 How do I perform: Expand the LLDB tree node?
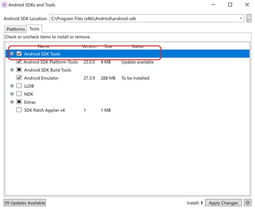point(12,86)
